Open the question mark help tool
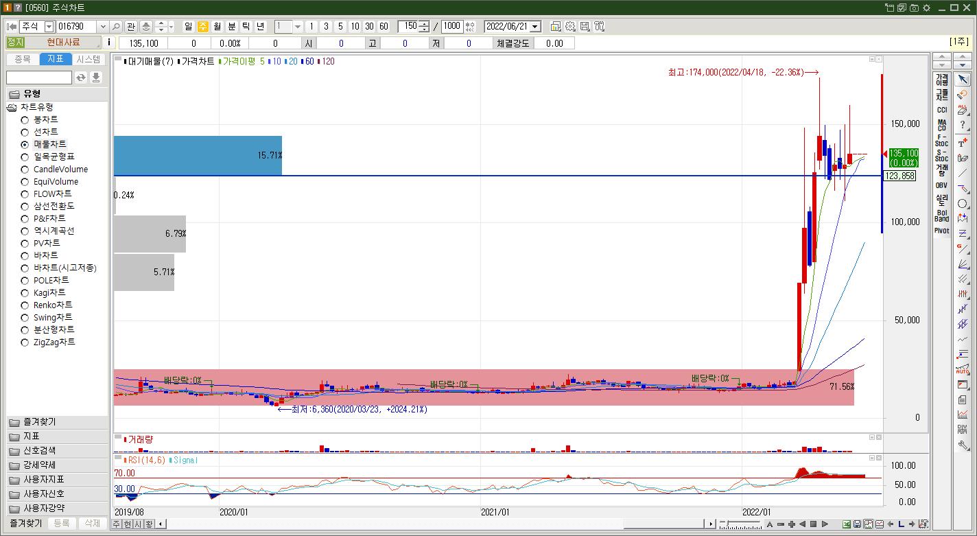This screenshot has height=536, width=977. tap(963, 125)
